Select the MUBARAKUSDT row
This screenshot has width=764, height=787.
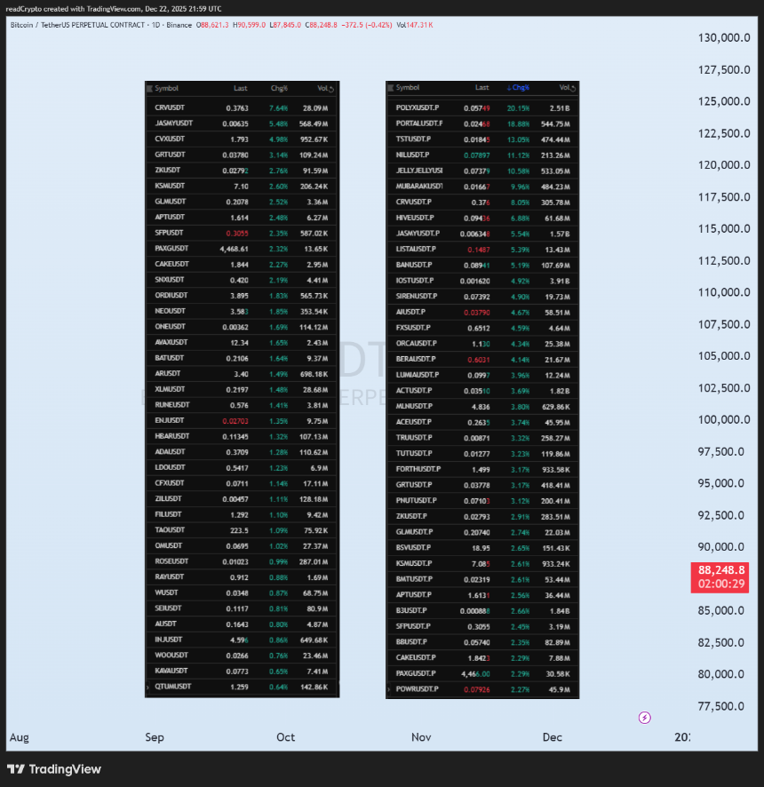click(483, 187)
